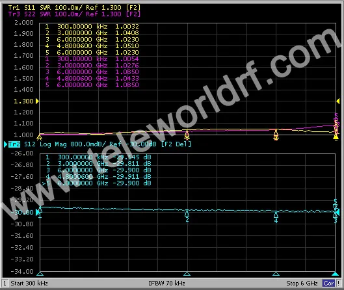Click the -34.00 bottom scale value

coord(22,271)
